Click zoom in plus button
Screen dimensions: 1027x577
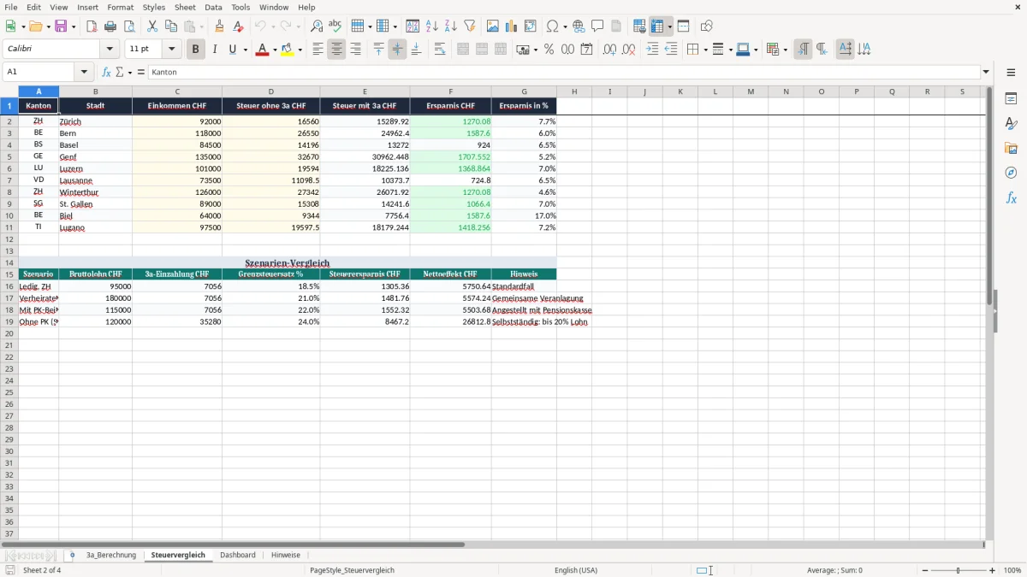tap(992, 570)
